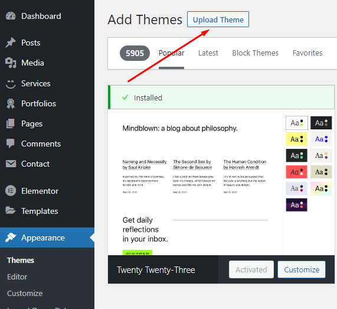Open the Editor submenu item
Image resolution: width=337 pixels, height=309 pixels.
[x=17, y=277]
